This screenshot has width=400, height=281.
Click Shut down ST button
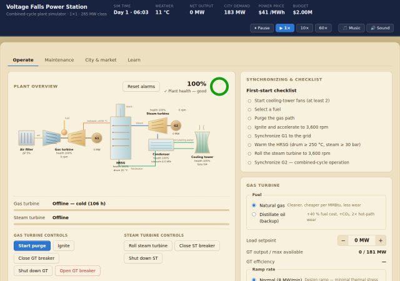coord(143,259)
